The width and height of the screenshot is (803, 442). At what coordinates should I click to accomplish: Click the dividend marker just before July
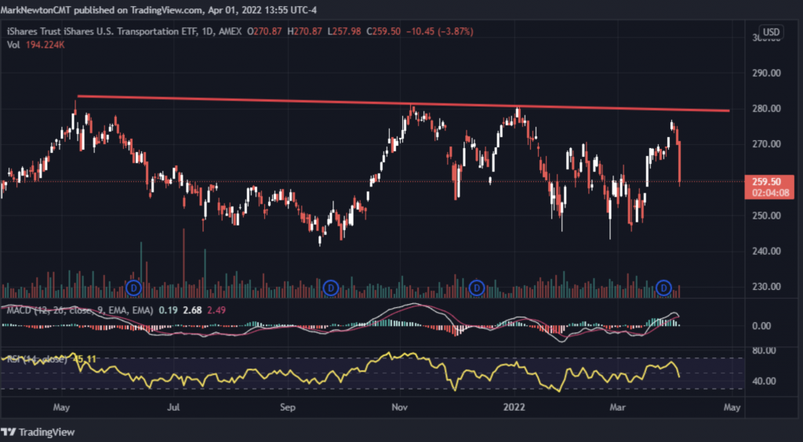point(133,288)
